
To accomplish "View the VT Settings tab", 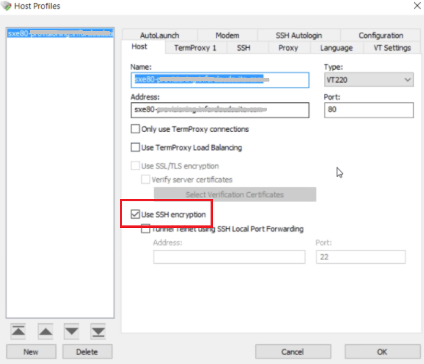I will pyautogui.click(x=392, y=48).
